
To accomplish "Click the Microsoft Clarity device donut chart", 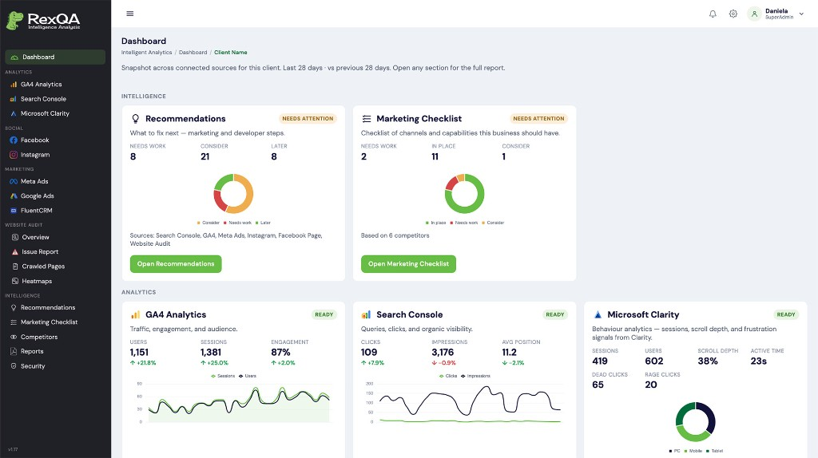I will pyautogui.click(x=696, y=421).
